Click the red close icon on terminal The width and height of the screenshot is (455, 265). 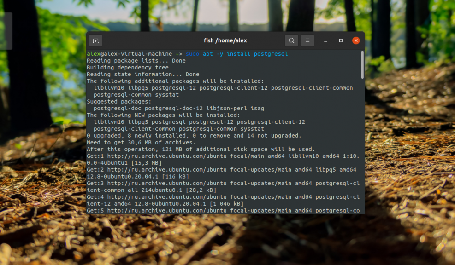[355, 40]
